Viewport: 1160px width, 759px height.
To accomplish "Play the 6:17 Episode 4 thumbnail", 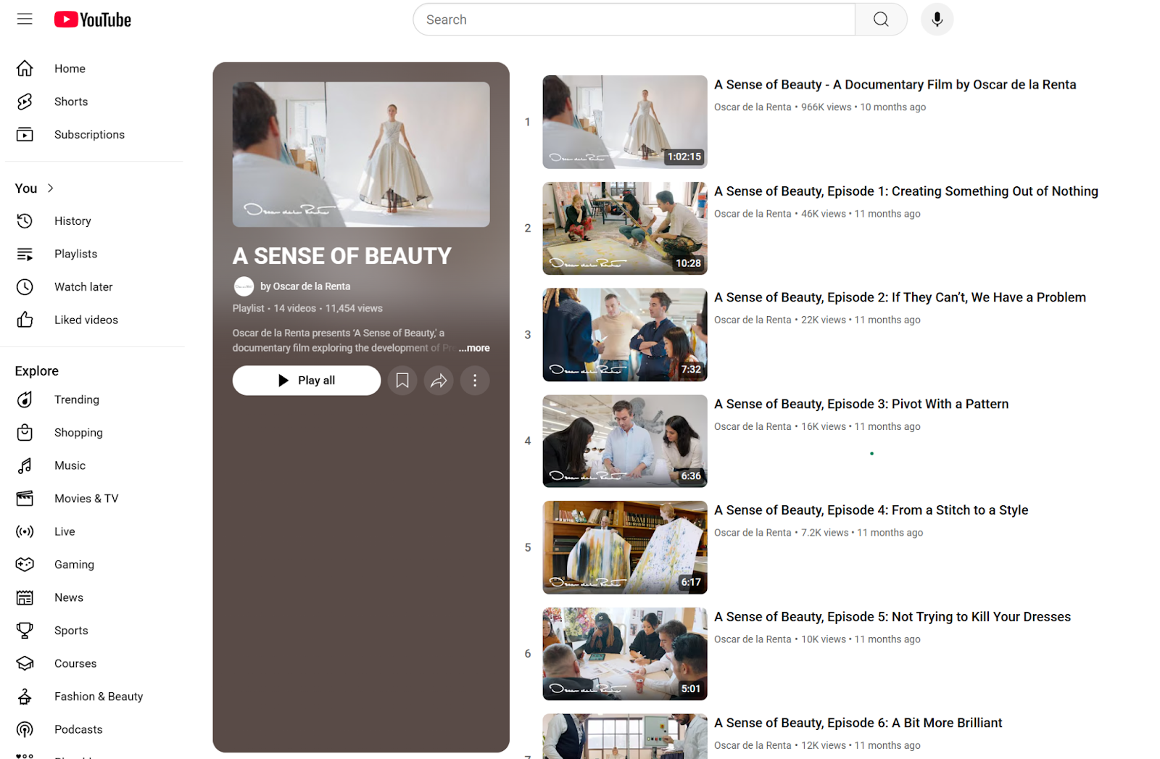I will (x=625, y=547).
